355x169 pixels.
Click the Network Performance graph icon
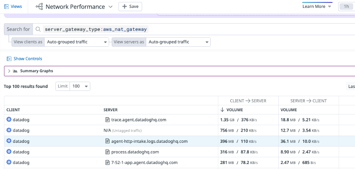click(39, 6)
